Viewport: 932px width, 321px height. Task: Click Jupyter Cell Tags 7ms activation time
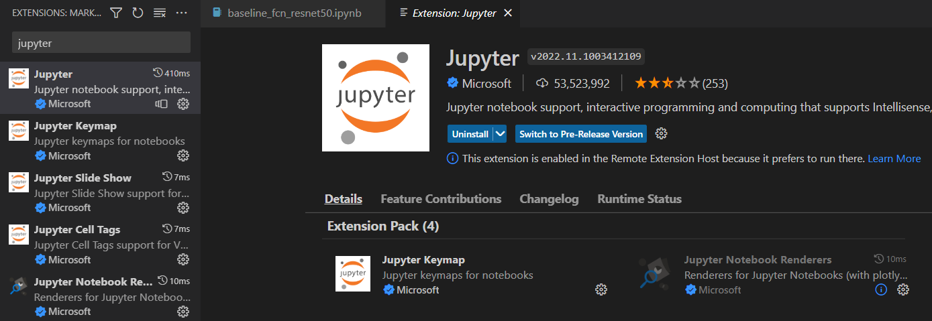click(x=176, y=229)
